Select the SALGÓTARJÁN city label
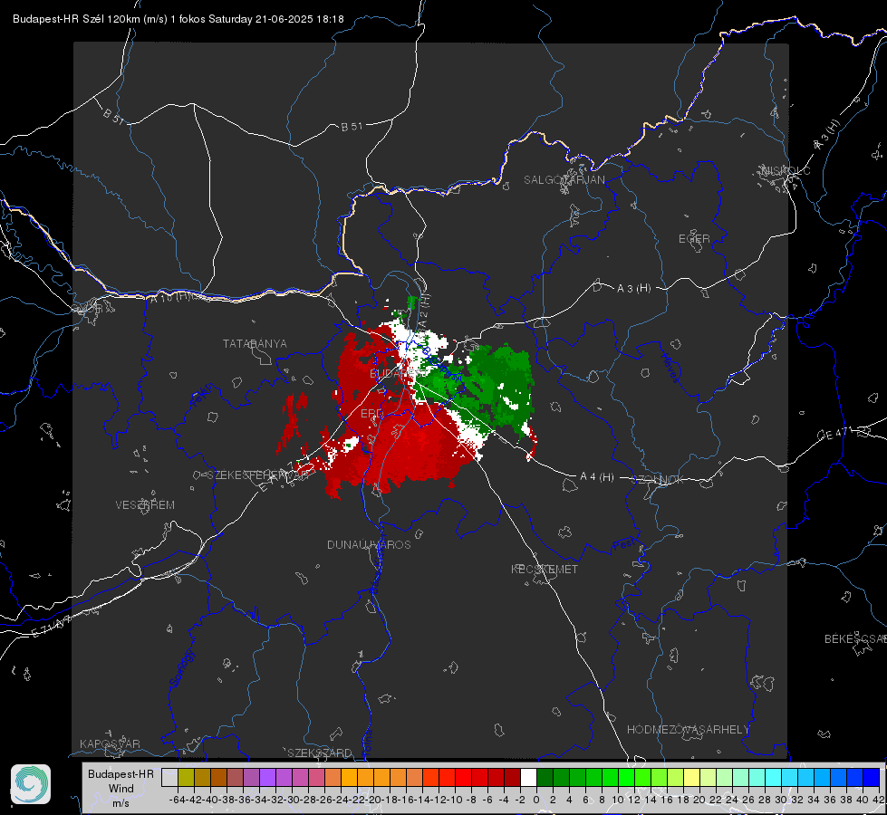Viewport: 887px width, 815px height. coord(564,180)
